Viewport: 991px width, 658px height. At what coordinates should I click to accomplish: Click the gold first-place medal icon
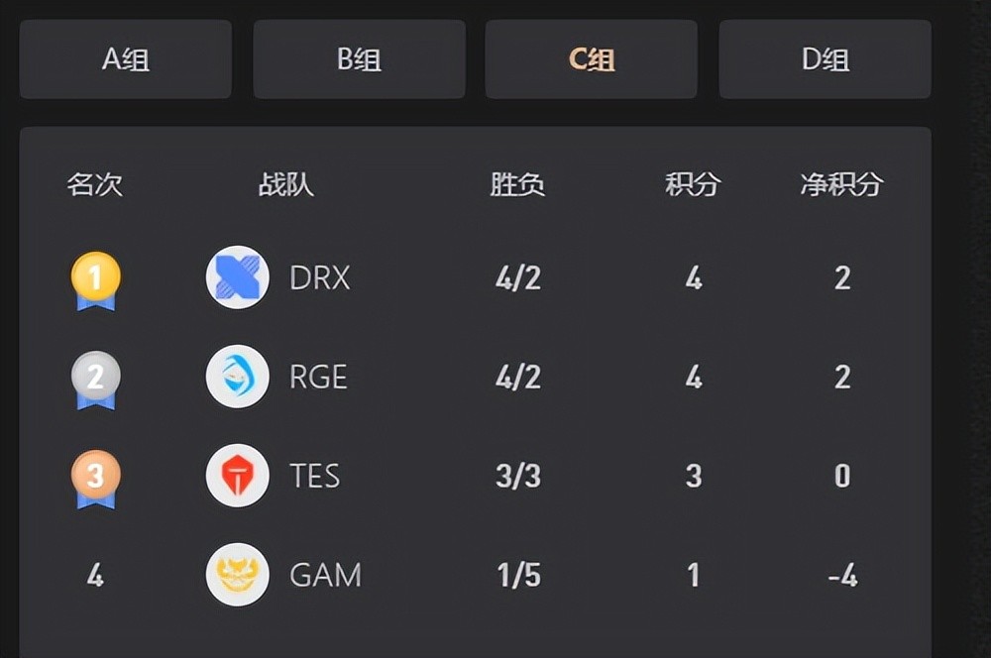pos(95,279)
